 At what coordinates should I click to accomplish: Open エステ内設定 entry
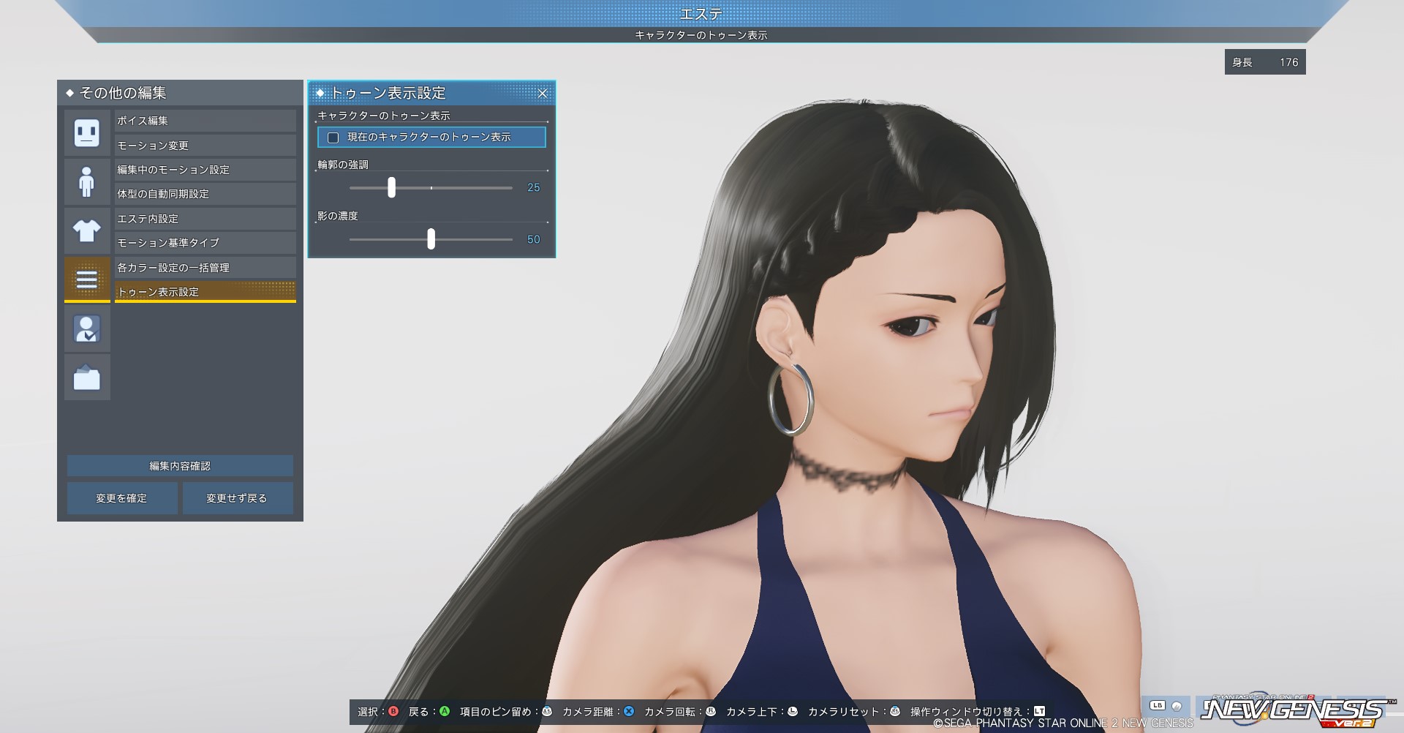click(x=205, y=219)
